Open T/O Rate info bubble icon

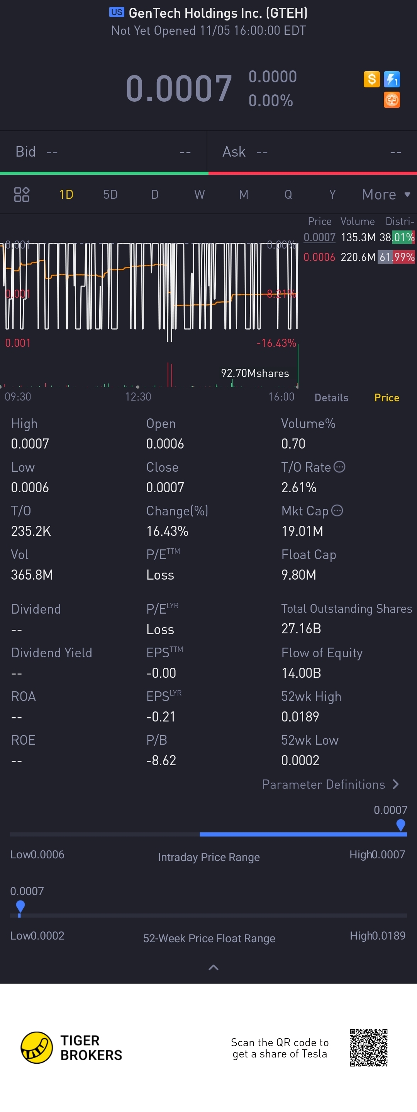[340, 467]
